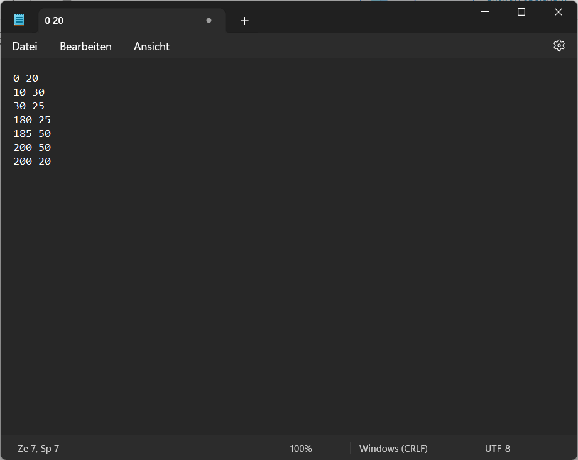The image size is (578, 460).
Task: Place cursor in line "185 50"
Action: click(32, 134)
